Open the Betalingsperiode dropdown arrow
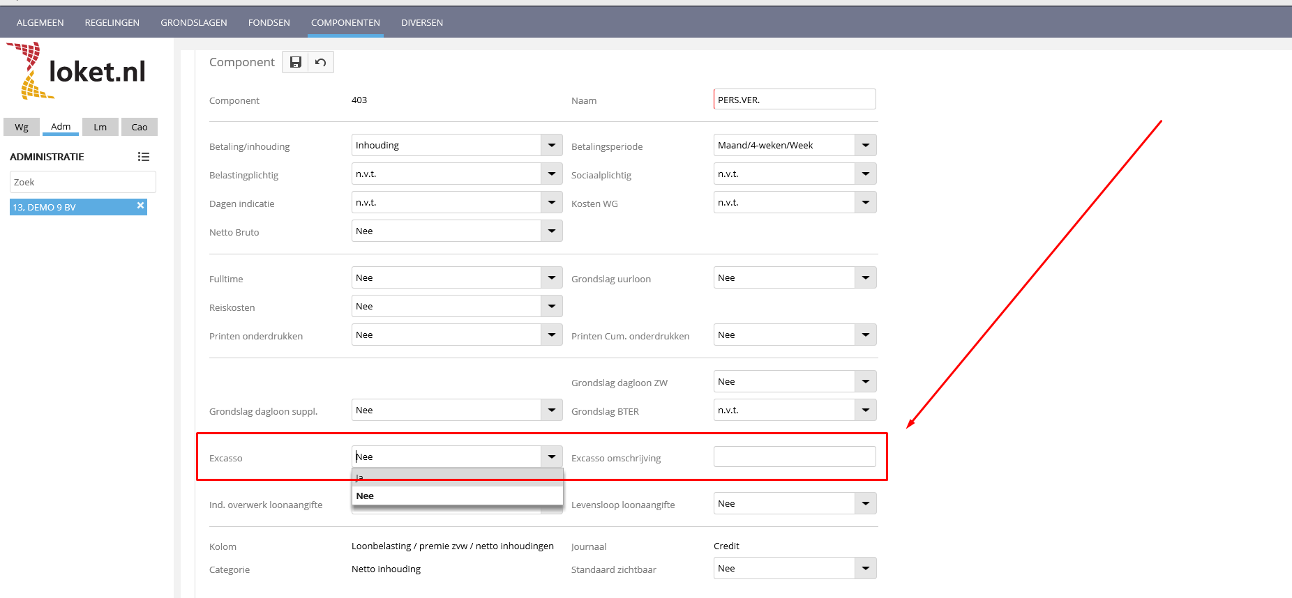This screenshot has height=598, width=1292. tap(865, 145)
